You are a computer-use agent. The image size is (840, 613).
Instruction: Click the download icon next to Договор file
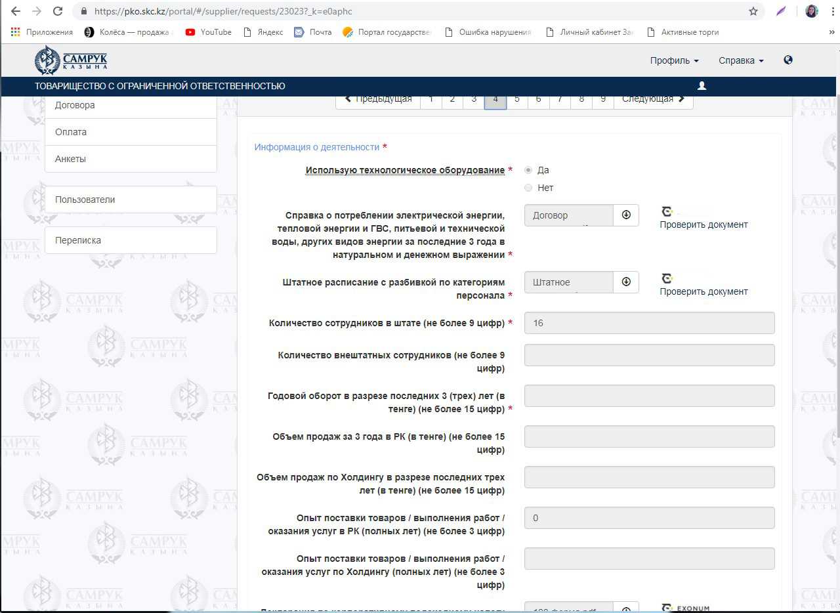point(626,215)
